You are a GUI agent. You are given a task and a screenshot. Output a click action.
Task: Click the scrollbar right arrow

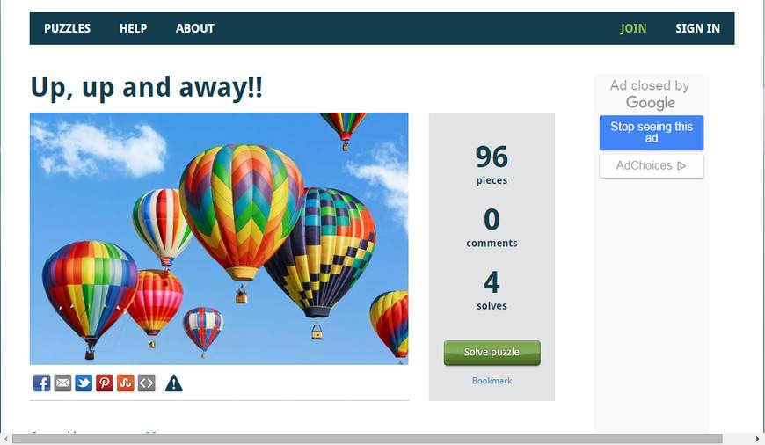[757, 439]
